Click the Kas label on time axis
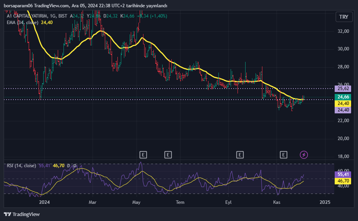358x221 pixels. coord(277,202)
